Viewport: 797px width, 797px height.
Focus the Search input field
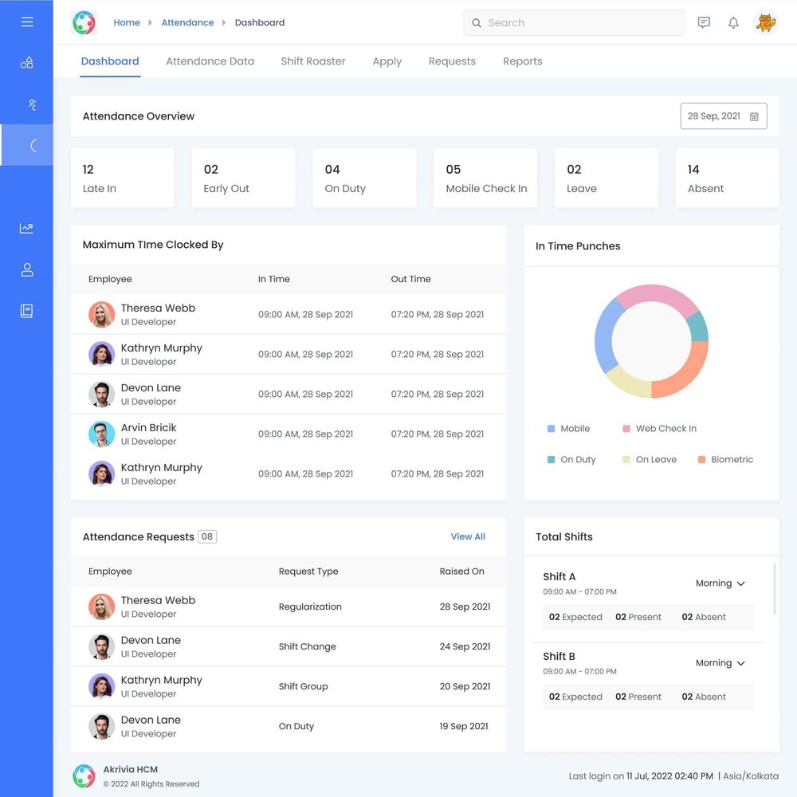pyautogui.click(x=574, y=23)
